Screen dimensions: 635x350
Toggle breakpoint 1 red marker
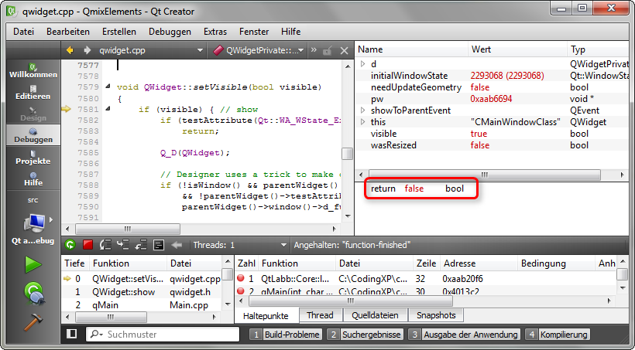(x=241, y=277)
